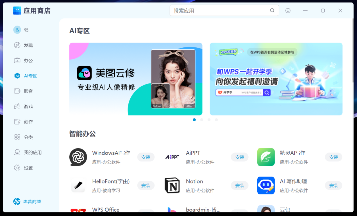
Task: Click the Office briefcase icon
Action: (x=17, y=61)
